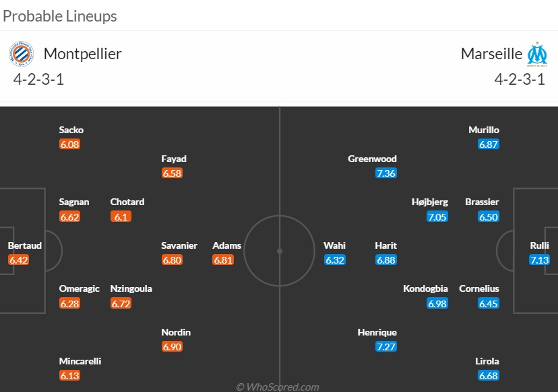The image size is (558, 392).
Task: Select Bertaud's 6.42 rating badge
Action: (x=18, y=260)
